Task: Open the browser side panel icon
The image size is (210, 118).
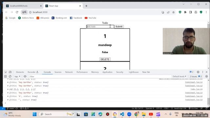Action: [190, 12]
